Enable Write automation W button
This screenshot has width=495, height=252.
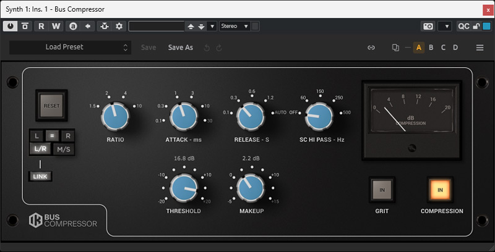pyautogui.click(x=56, y=26)
